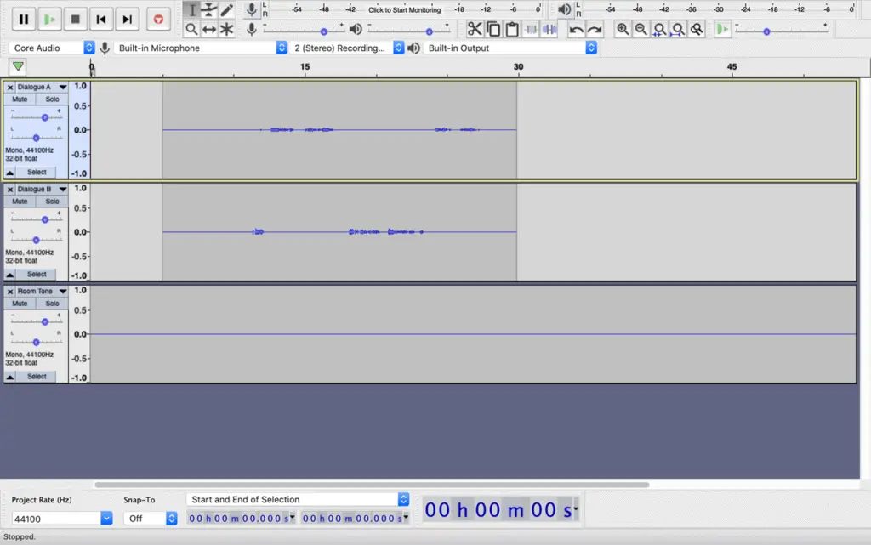Select the Zoom (magnifier) tool
The height and width of the screenshot is (545, 871).
191,29
